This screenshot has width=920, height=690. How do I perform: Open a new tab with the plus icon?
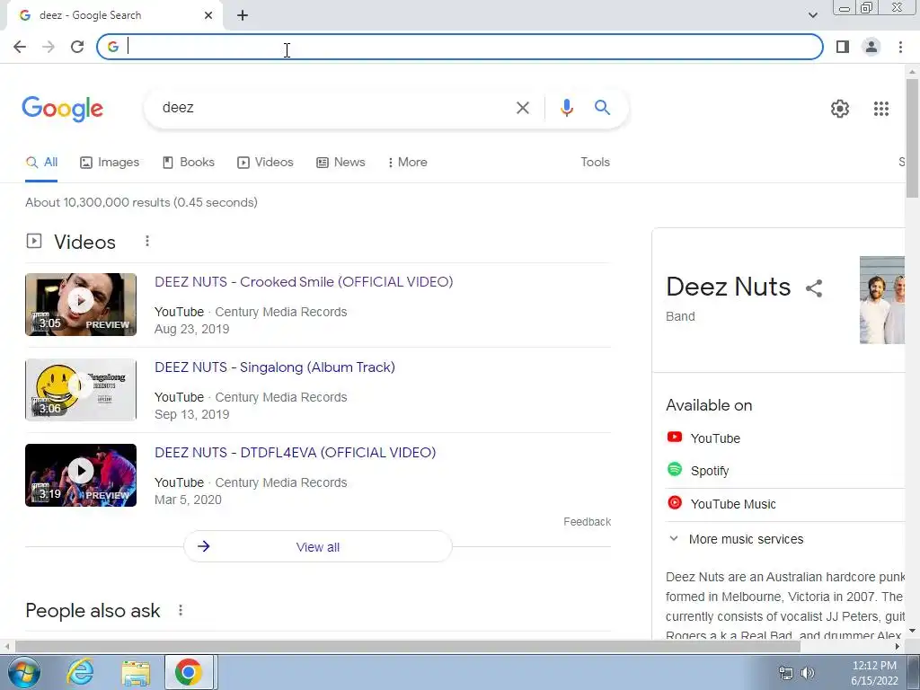(x=243, y=15)
